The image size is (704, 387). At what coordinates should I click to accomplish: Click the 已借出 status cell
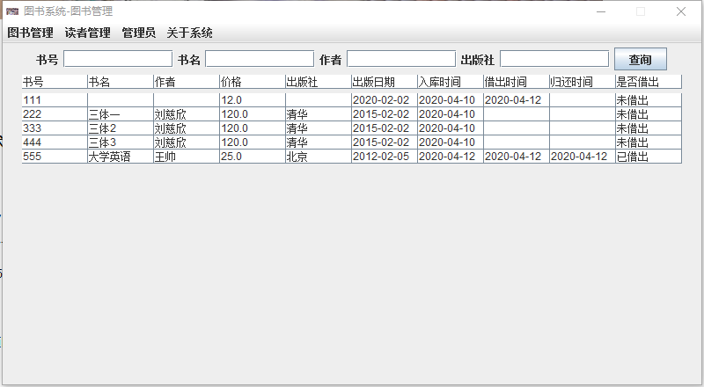pos(649,157)
